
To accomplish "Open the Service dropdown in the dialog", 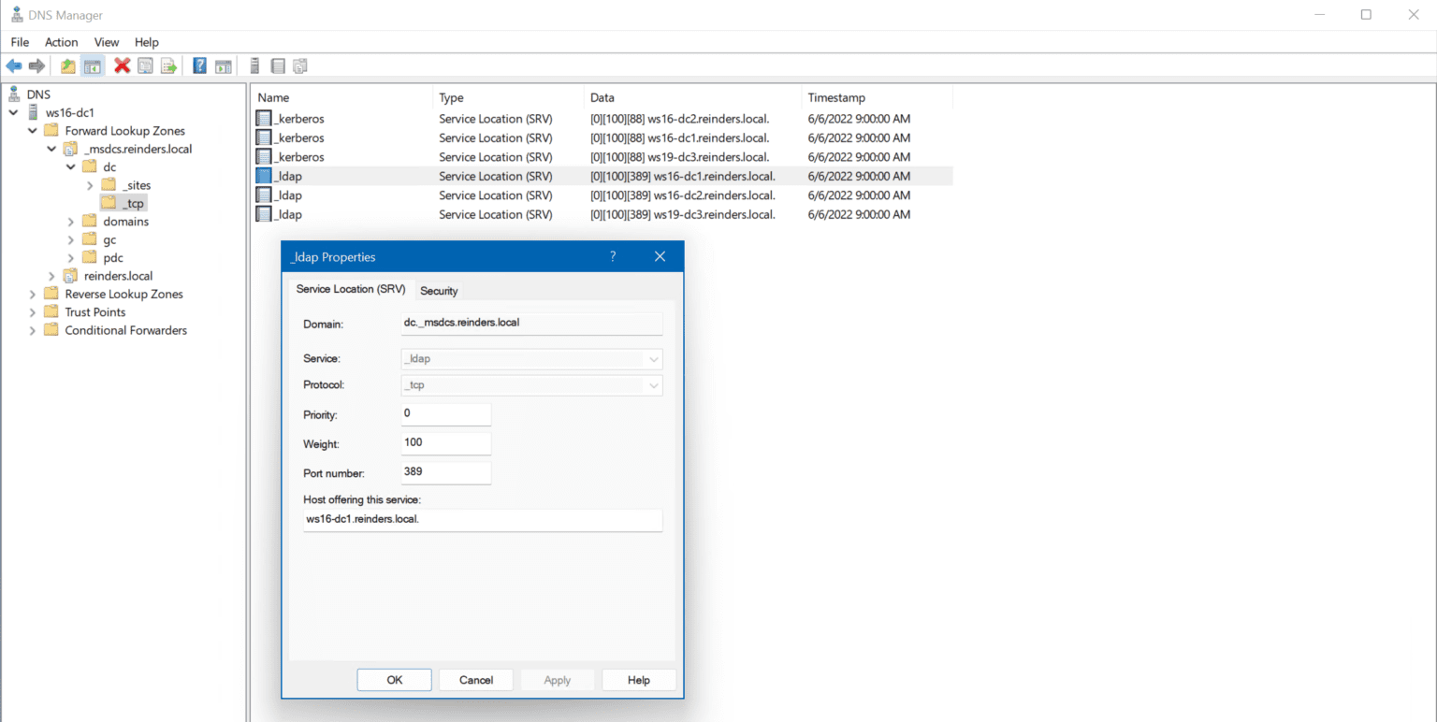I will pos(654,358).
